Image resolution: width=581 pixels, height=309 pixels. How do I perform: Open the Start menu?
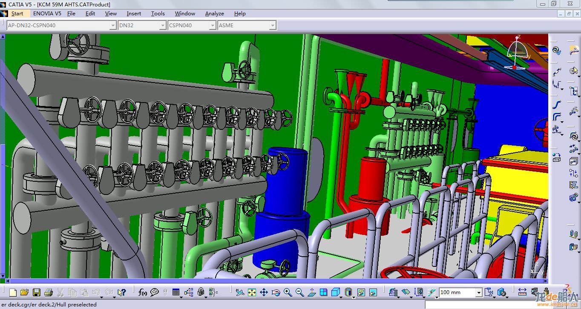17,13
